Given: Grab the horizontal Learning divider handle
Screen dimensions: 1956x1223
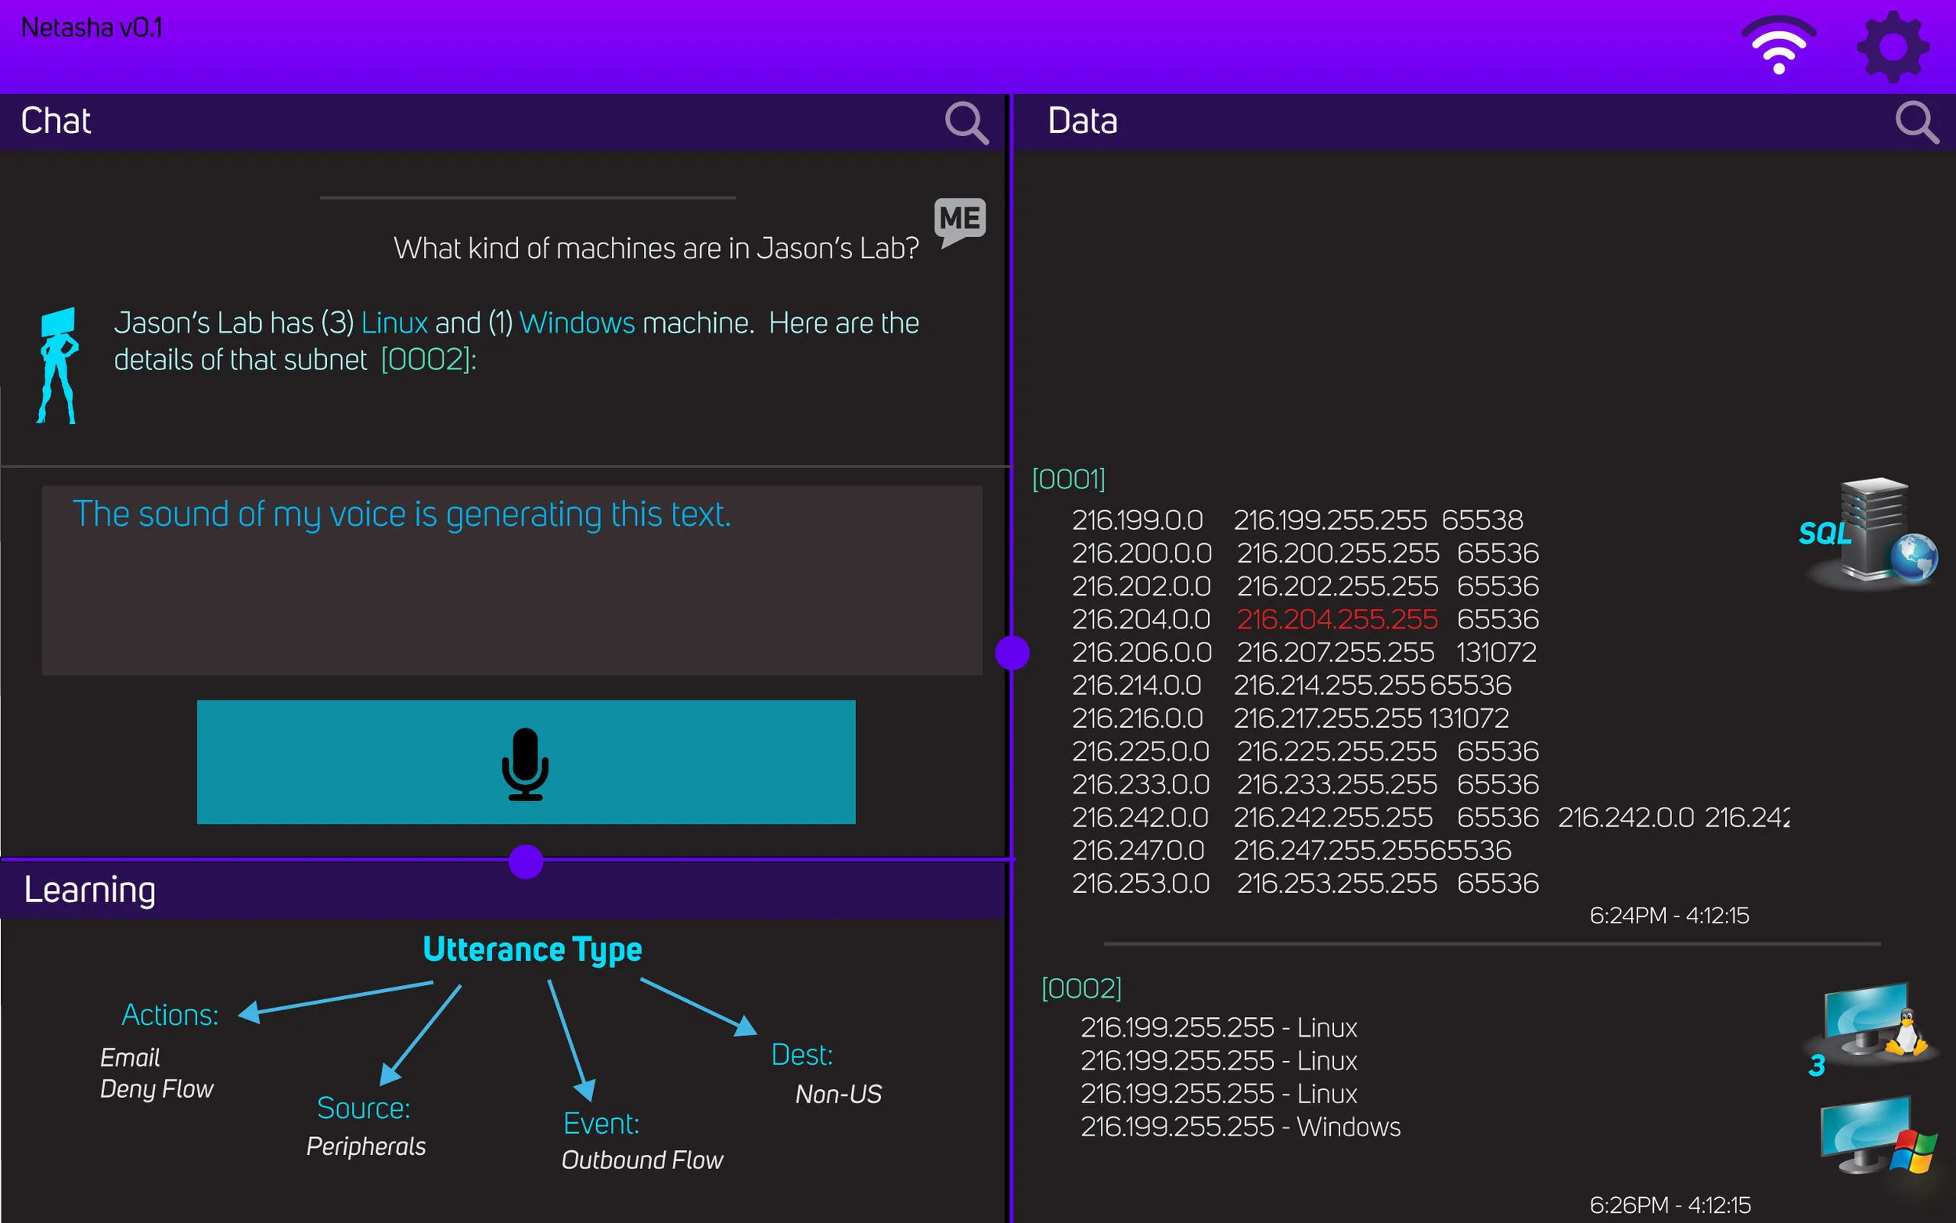Looking at the screenshot, I should click(x=526, y=861).
